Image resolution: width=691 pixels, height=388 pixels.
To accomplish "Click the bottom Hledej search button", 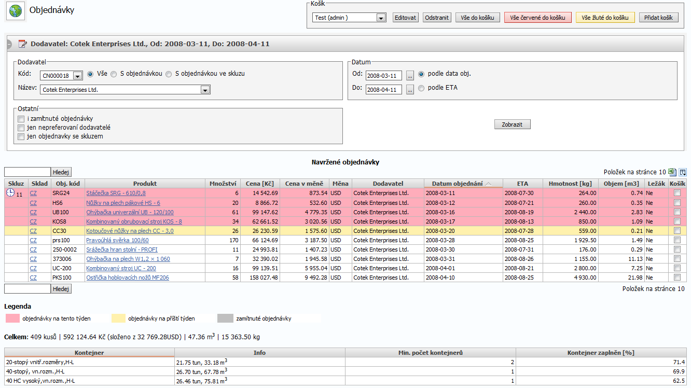I will click(x=61, y=288).
